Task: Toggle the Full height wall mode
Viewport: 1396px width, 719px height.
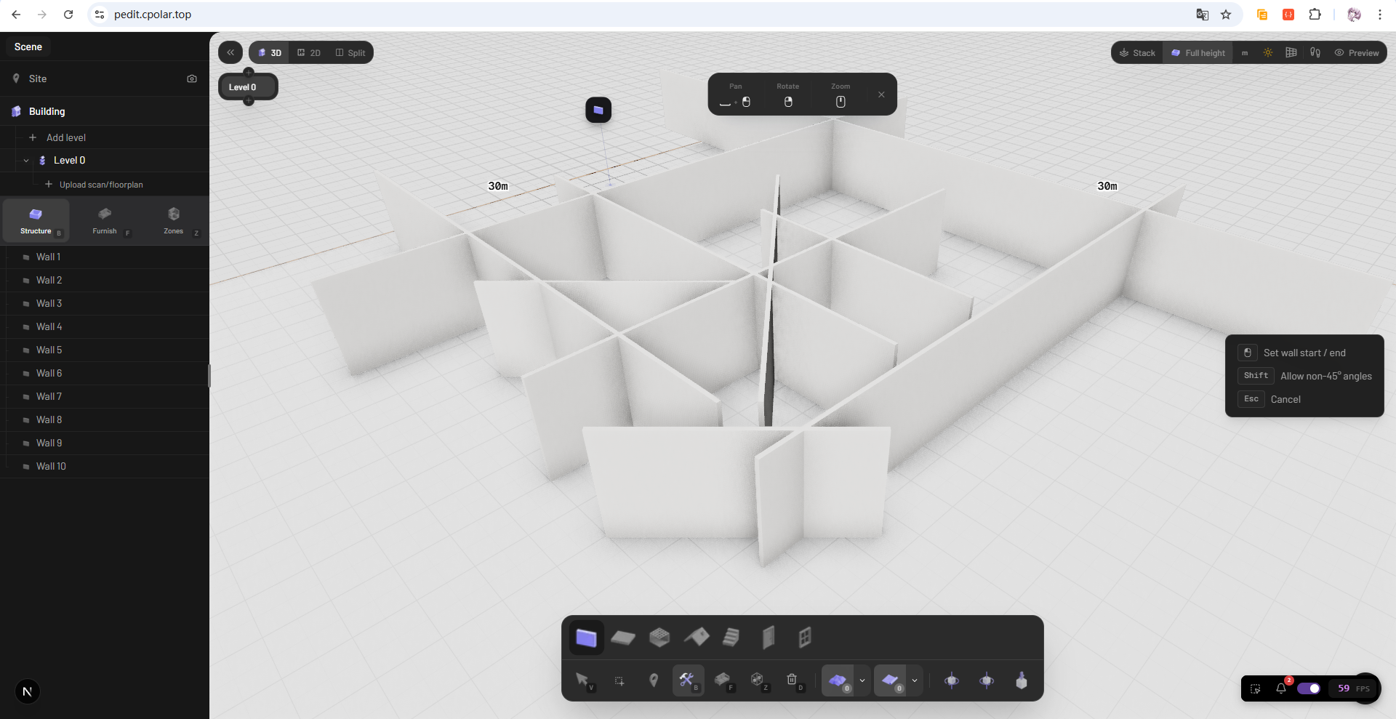Action: pyautogui.click(x=1198, y=52)
